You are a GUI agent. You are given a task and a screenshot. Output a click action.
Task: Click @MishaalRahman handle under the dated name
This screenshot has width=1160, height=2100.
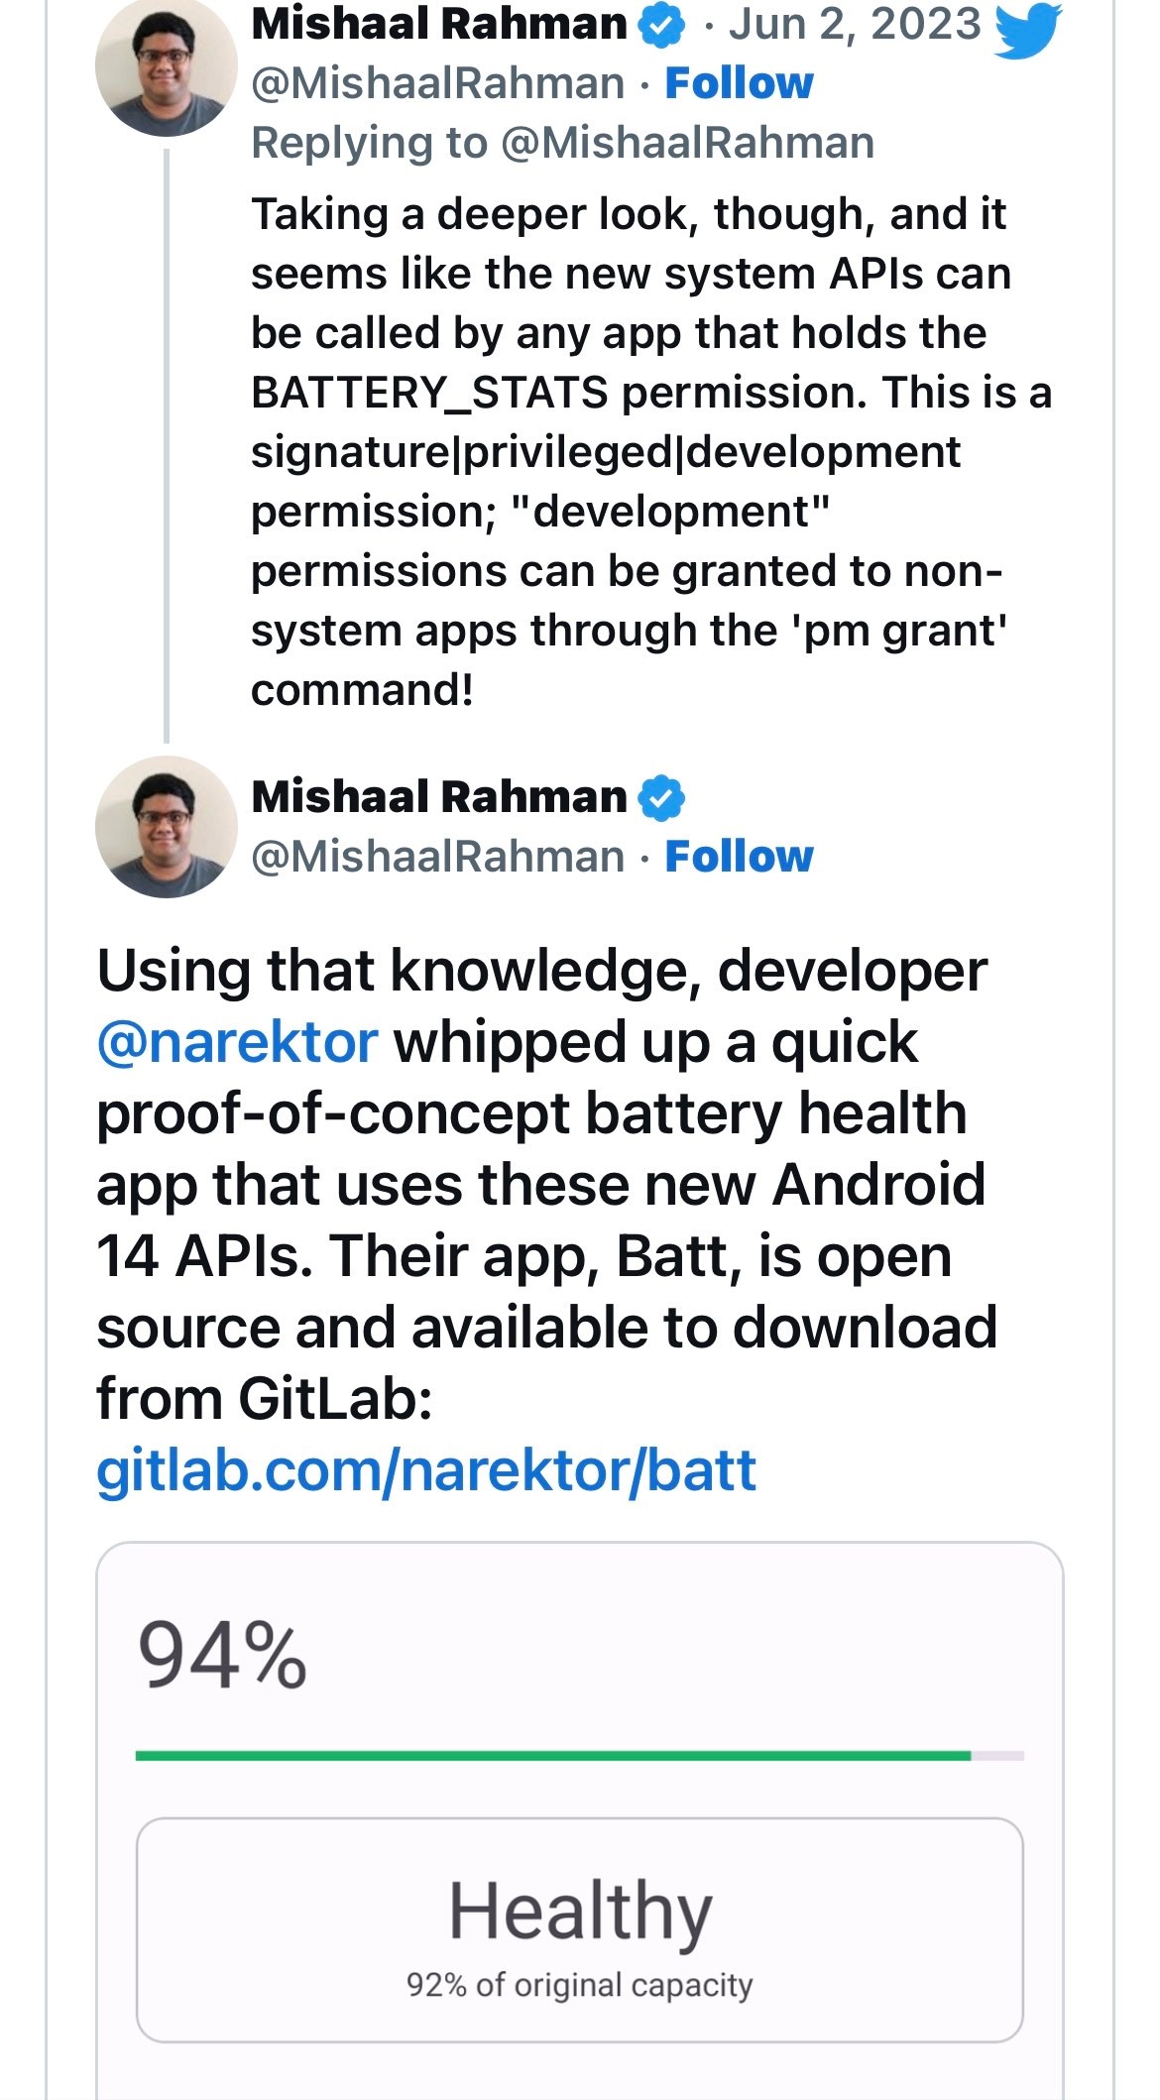[x=437, y=83]
